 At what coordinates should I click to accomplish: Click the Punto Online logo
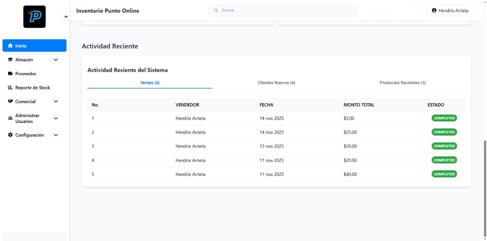(34, 17)
